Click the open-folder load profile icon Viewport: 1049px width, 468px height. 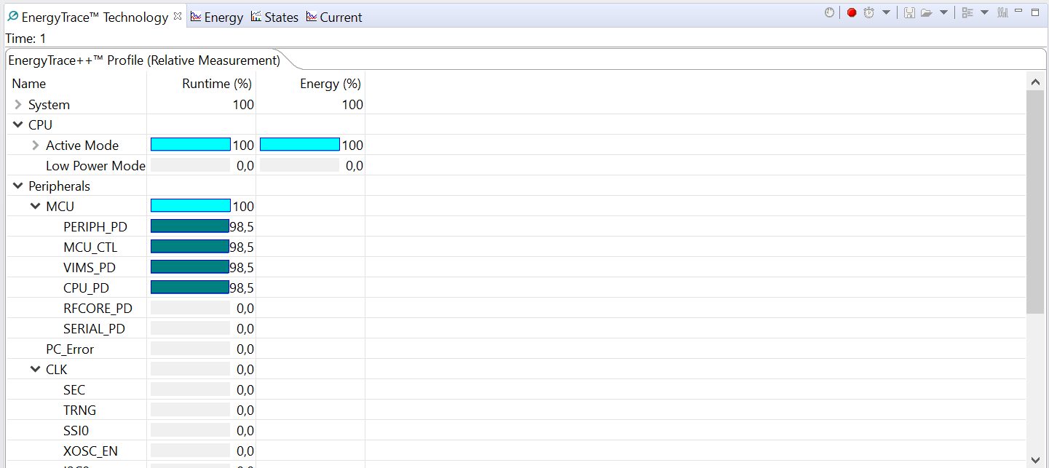pyautogui.click(x=927, y=12)
